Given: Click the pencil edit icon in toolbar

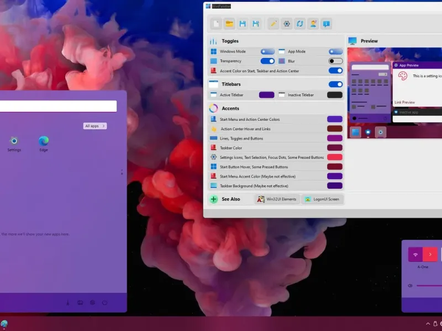Looking at the screenshot, I should tap(273, 24).
